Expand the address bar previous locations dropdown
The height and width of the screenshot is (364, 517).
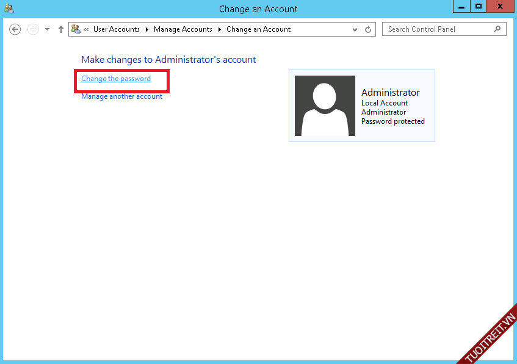(355, 29)
